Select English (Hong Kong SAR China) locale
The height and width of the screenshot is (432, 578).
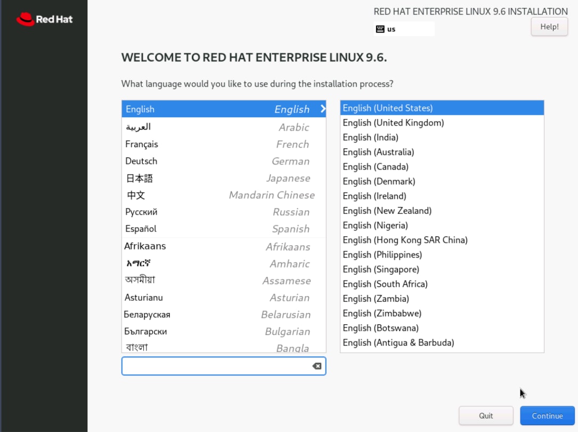pos(442,240)
